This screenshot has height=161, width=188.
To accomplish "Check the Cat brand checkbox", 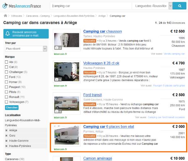I will (6, 67).
